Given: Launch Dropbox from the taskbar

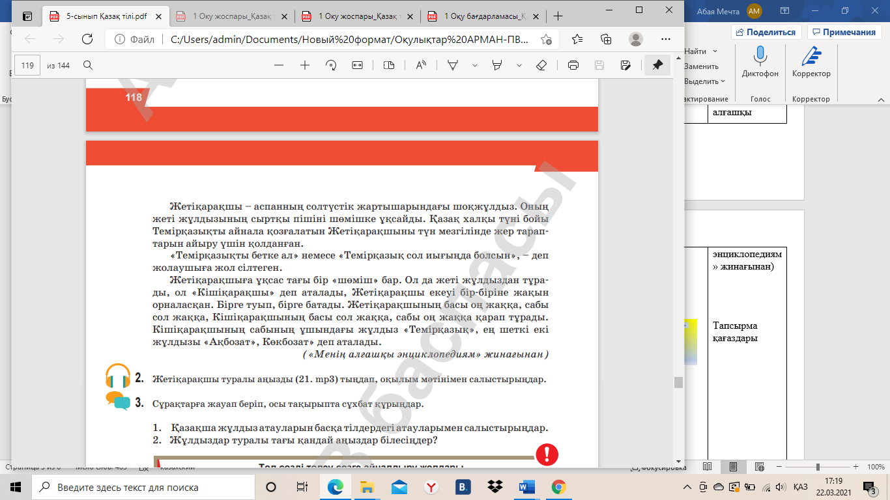Looking at the screenshot, I should tap(495, 487).
